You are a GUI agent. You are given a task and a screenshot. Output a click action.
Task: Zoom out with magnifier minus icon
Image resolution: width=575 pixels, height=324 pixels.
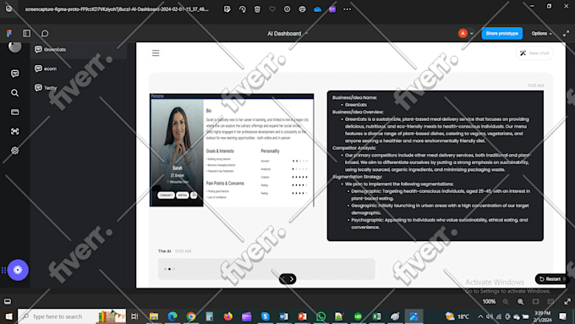506,302
